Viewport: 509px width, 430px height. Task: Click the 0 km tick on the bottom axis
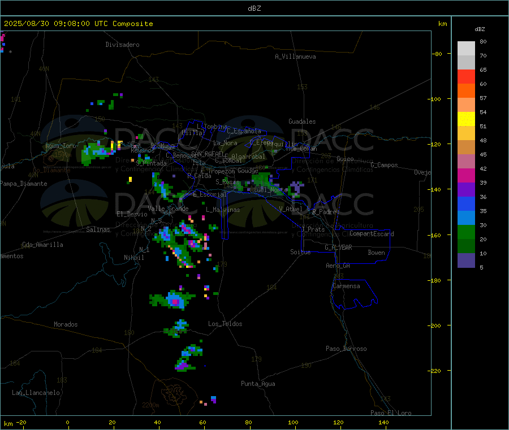pyautogui.click(x=67, y=422)
